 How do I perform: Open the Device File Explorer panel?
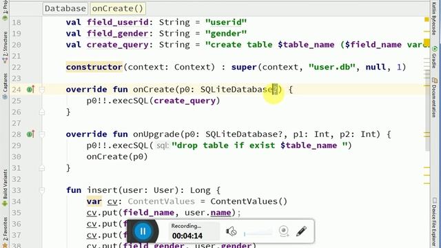pyautogui.click(x=435, y=222)
